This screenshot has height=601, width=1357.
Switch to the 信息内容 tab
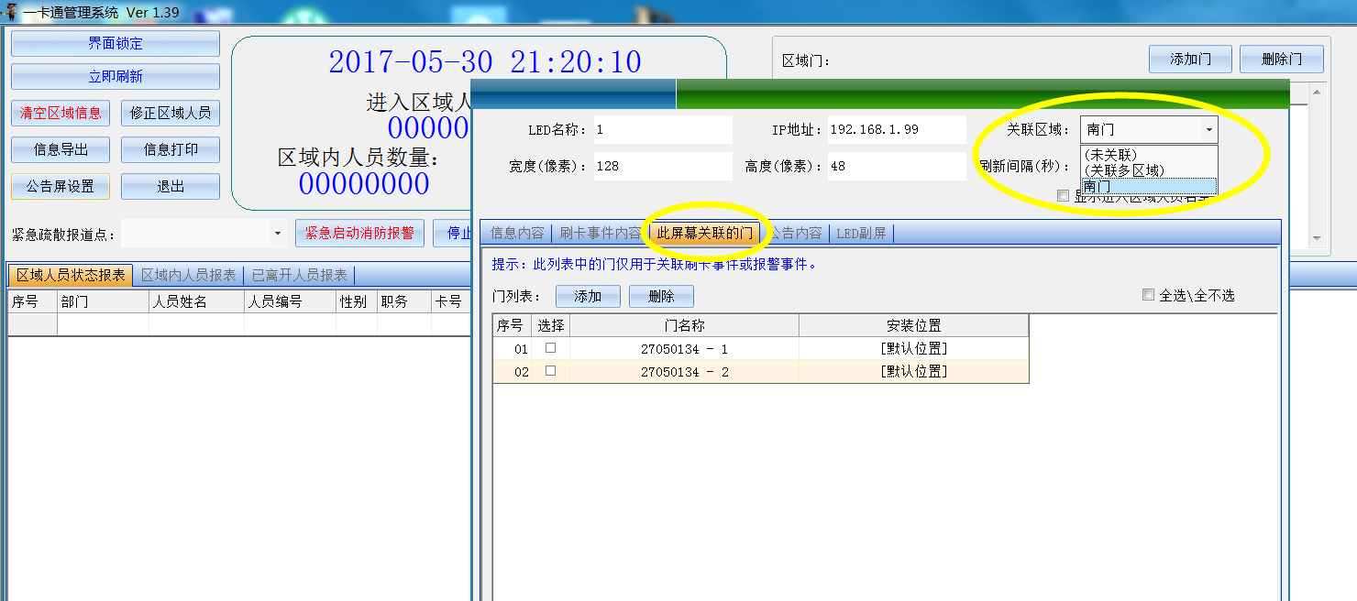coord(516,233)
